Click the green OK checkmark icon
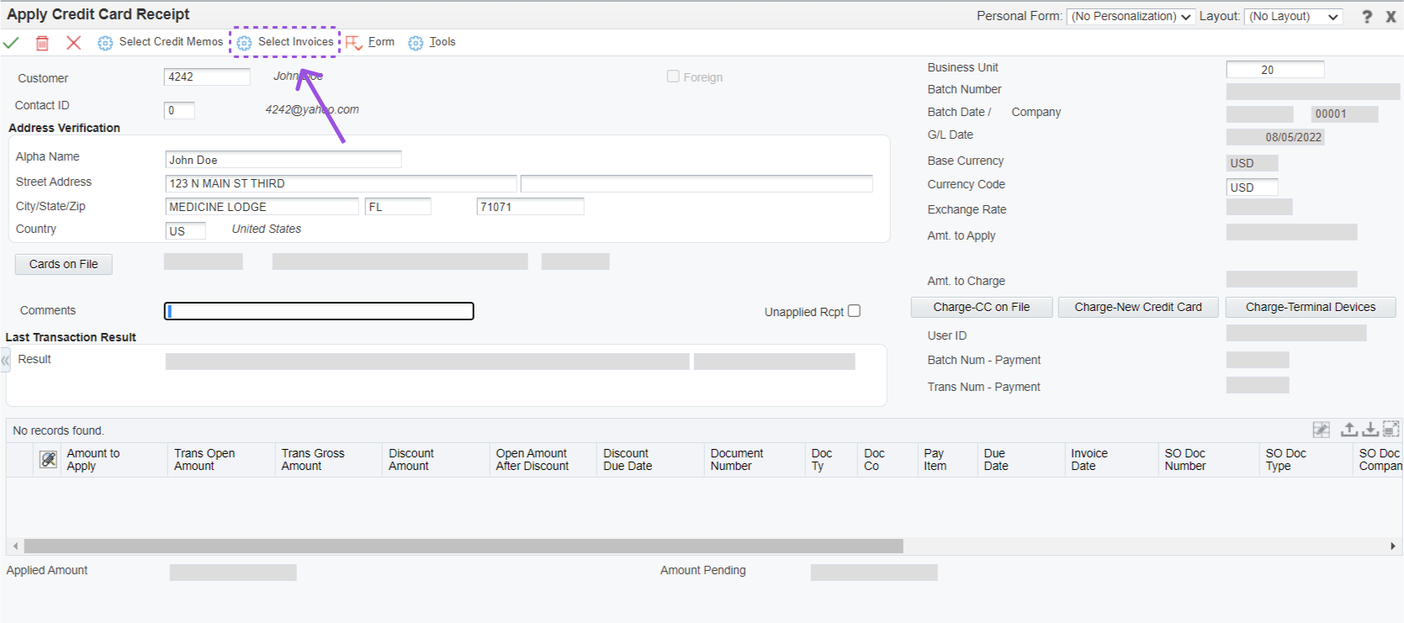1404x623 pixels. click(11, 43)
